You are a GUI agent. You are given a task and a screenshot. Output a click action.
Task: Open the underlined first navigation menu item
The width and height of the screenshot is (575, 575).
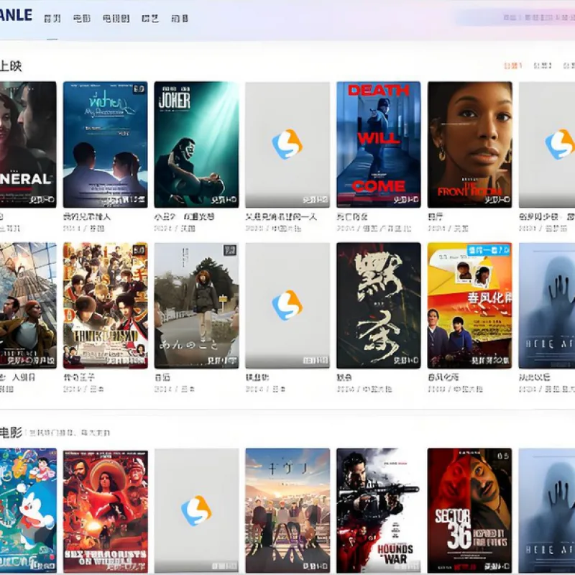52,19
